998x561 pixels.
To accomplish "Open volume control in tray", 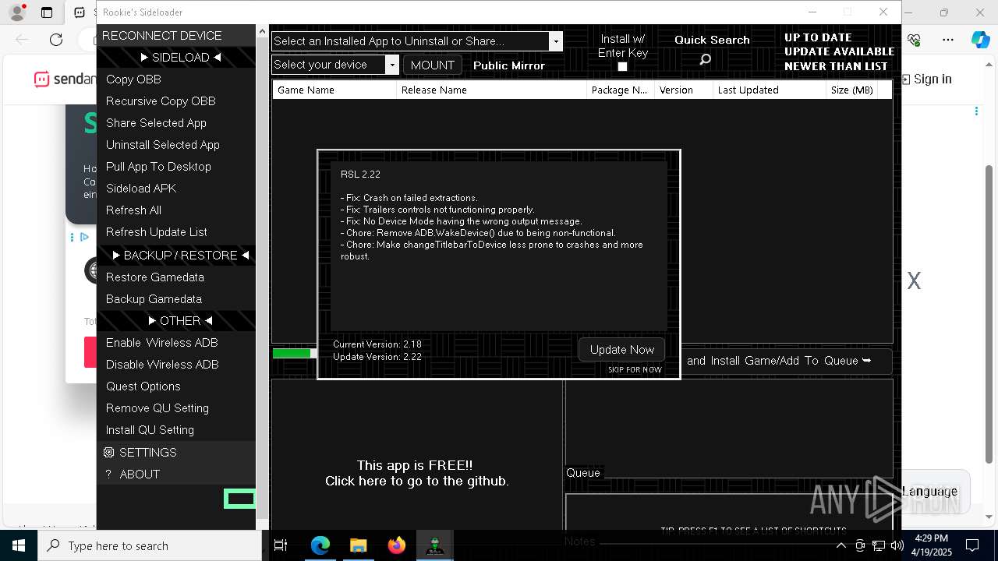I will point(897,545).
